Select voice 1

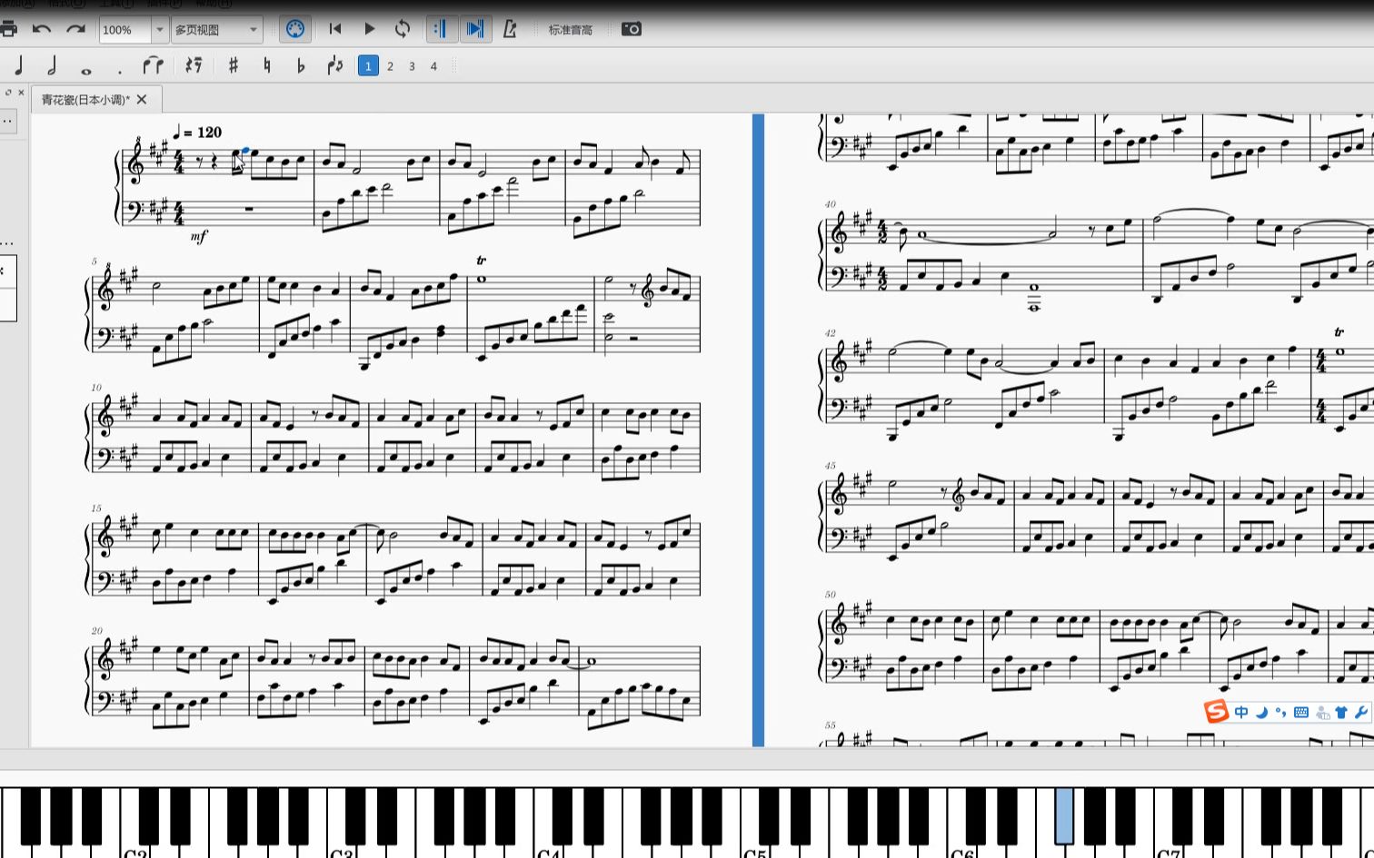(x=368, y=65)
